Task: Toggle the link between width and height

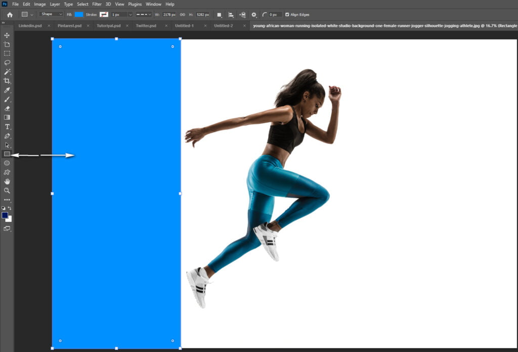Action: pyautogui.click(x=182, y=15)
